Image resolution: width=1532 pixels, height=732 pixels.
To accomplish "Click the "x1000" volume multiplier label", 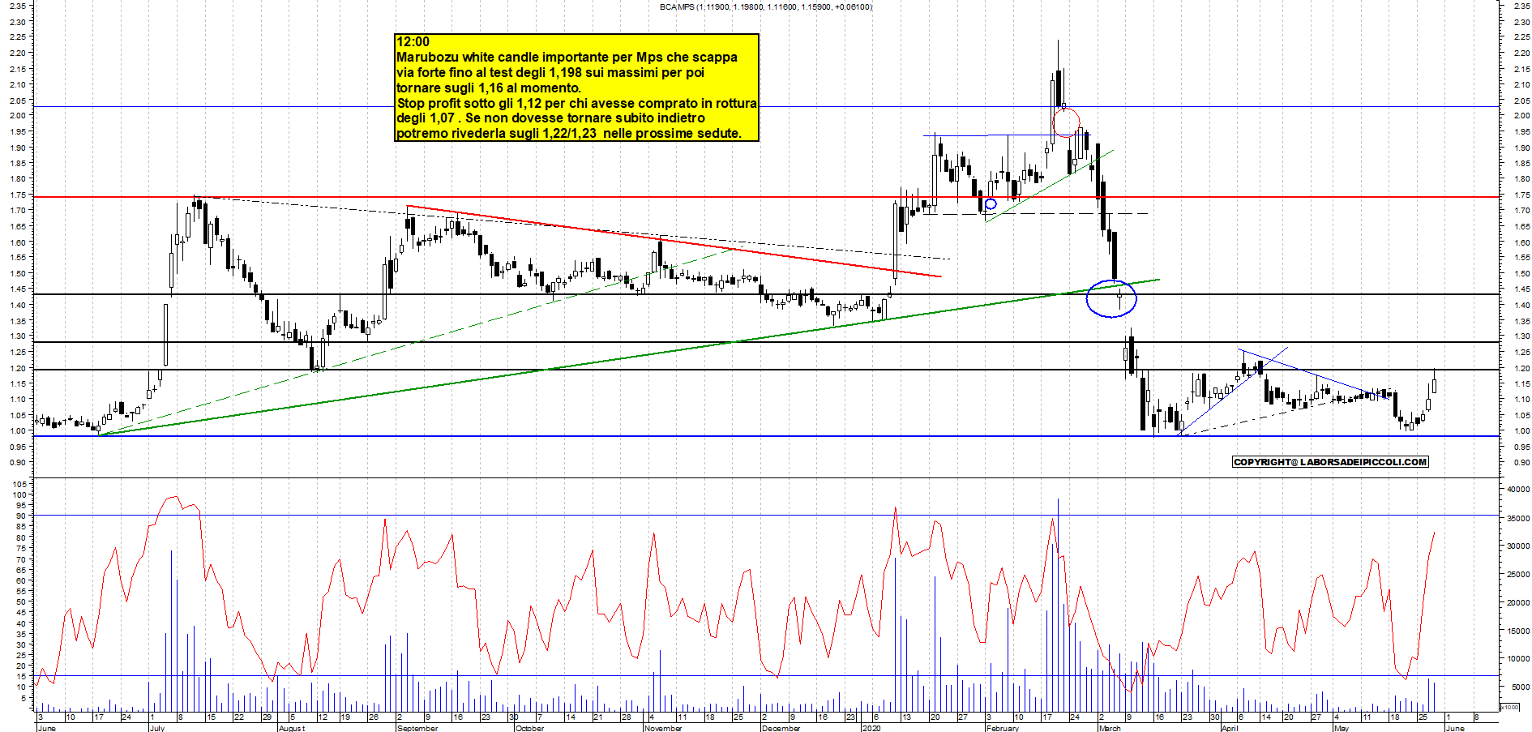I will pos(1511,707).
